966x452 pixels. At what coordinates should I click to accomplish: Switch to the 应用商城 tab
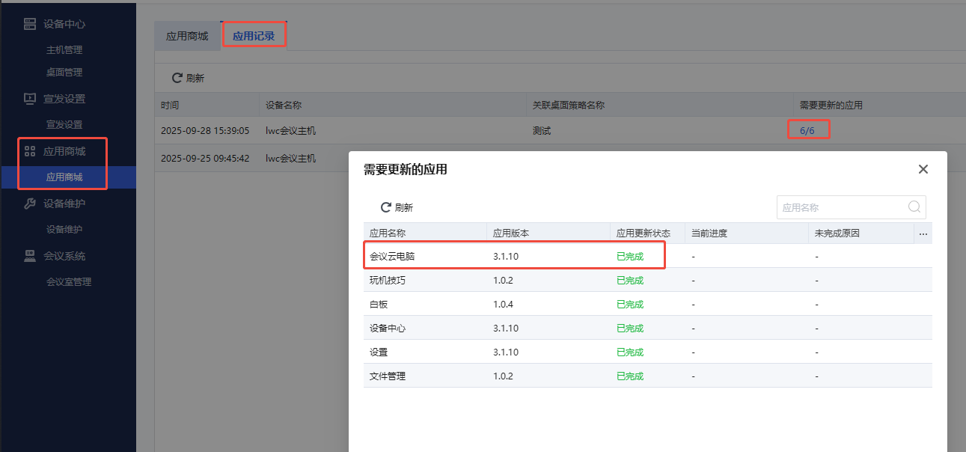[187, 36]
